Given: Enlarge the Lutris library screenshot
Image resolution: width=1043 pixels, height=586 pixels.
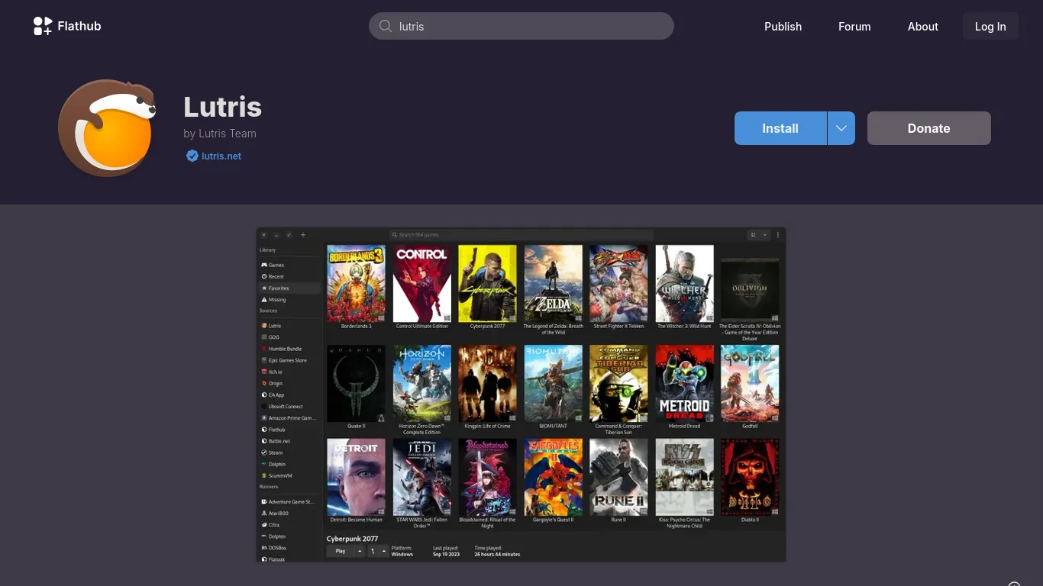Looking at the screenshot, I should pyautogui.click(x=521, y=394).
